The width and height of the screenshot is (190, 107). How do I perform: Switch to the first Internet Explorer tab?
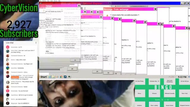(x=122, y=6)
